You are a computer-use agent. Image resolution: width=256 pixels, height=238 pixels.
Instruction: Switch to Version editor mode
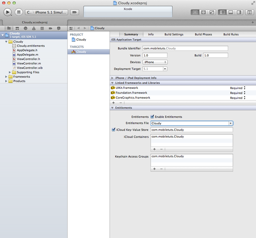[x=212, y=12]
